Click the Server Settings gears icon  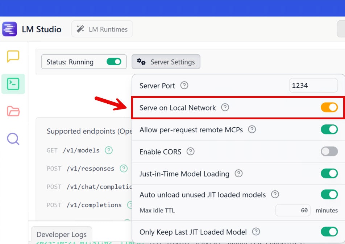click(x=141, y=62)
